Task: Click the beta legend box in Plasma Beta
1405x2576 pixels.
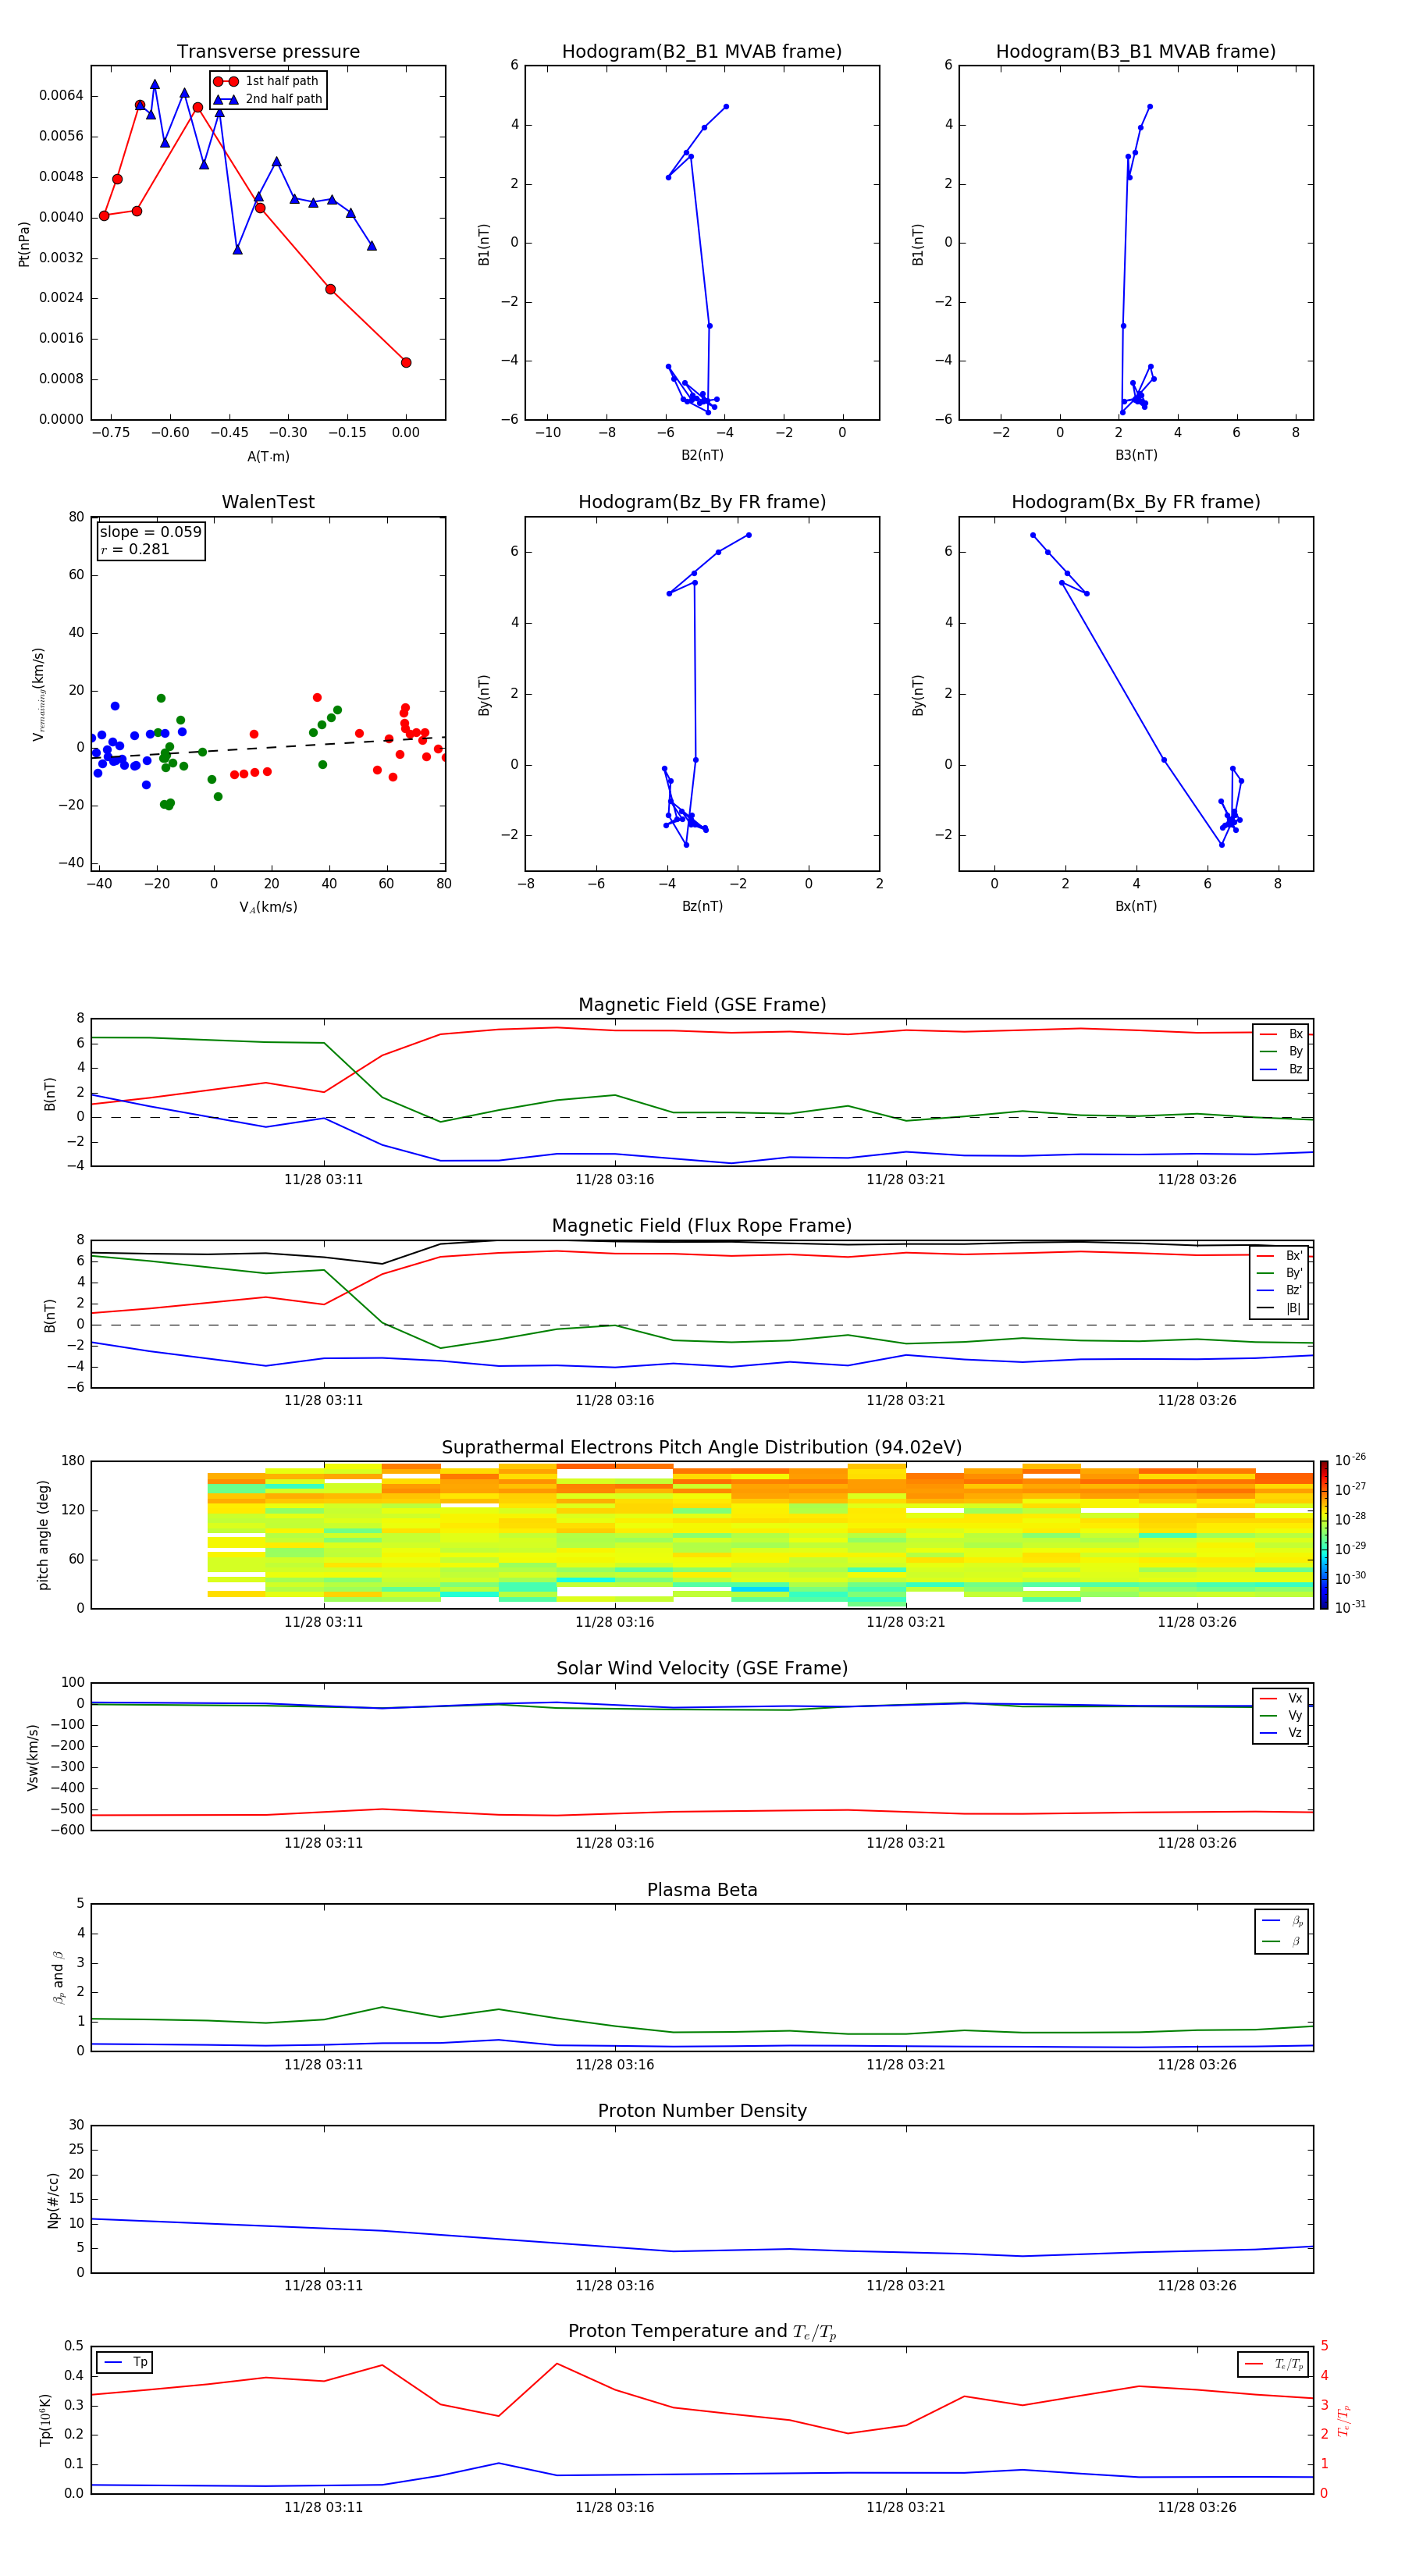Action: point(1281,1931)
